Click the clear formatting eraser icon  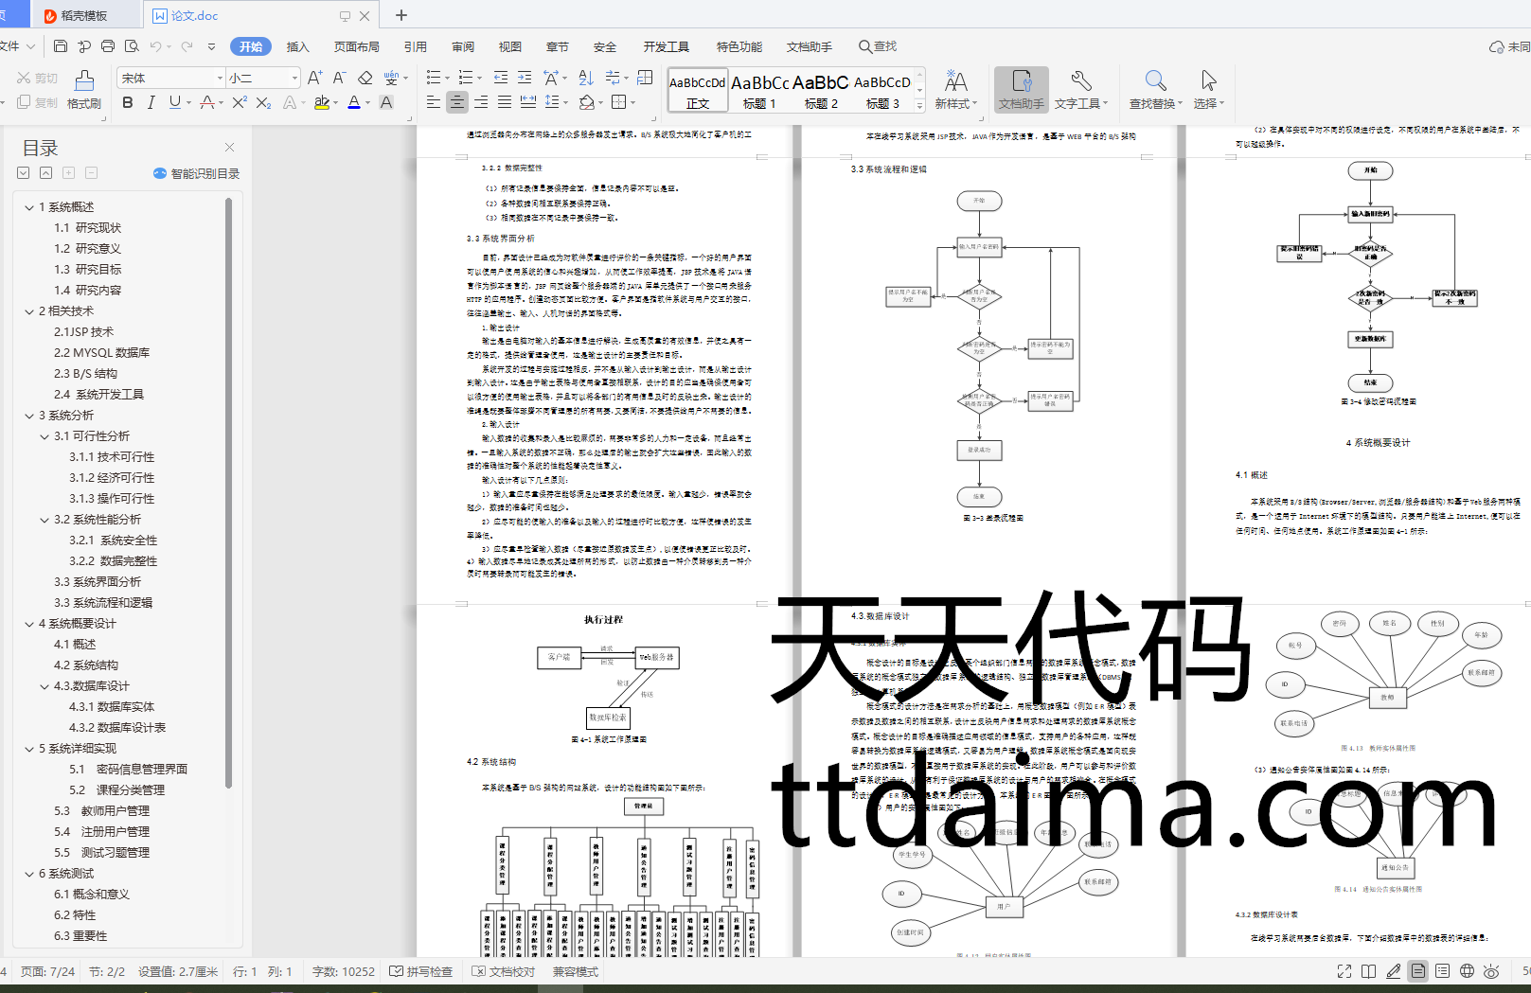pos(365,78)
